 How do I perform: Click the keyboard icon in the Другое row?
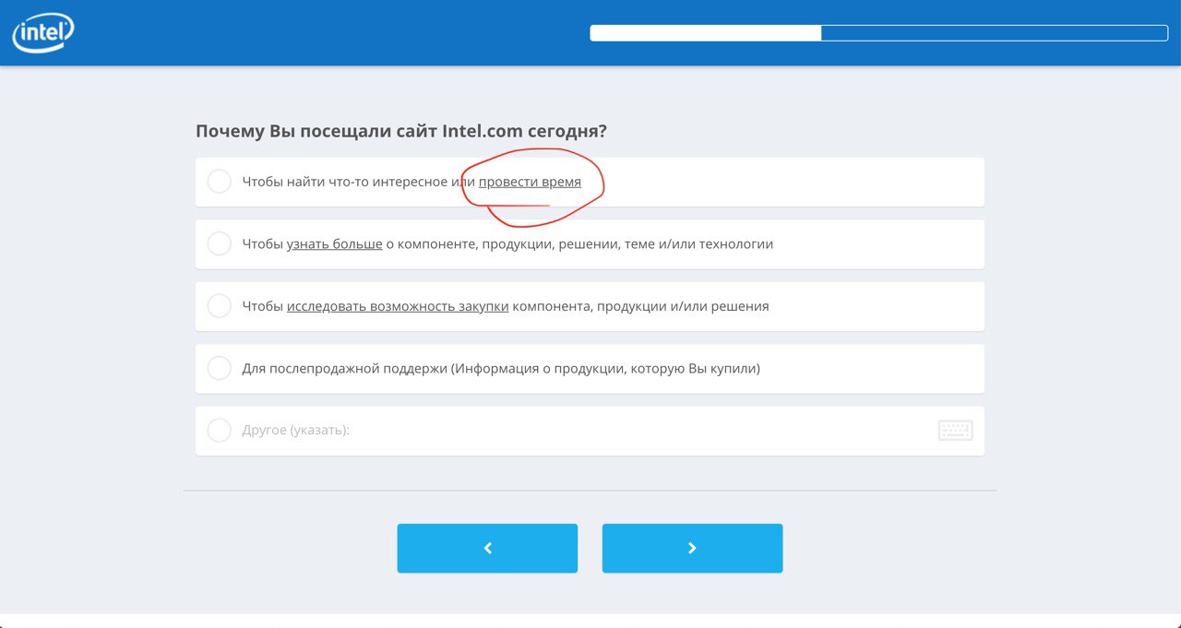click(x=955, y=431)
